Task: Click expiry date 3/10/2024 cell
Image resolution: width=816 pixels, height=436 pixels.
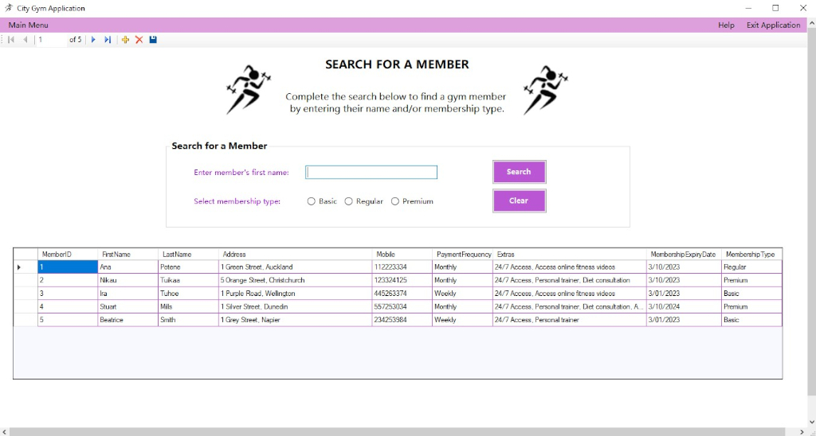Action: click(x=684, y=306)
